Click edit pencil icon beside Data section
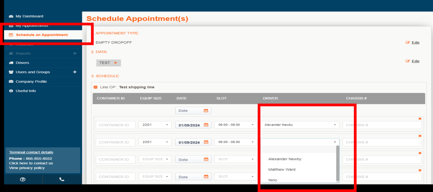 point(407,61)
